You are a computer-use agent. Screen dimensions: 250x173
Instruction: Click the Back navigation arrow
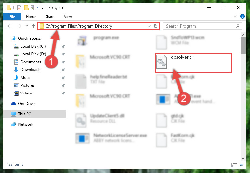(9, 26)
